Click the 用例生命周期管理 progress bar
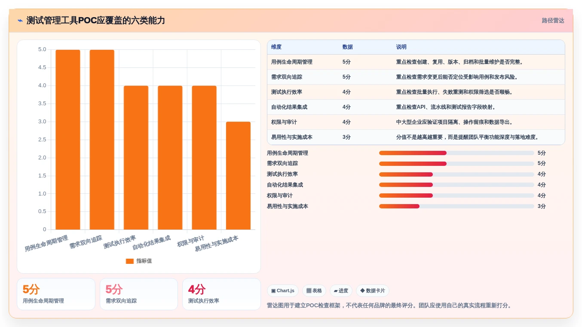This screenshot has width=582, height=327. pos(456,153)
